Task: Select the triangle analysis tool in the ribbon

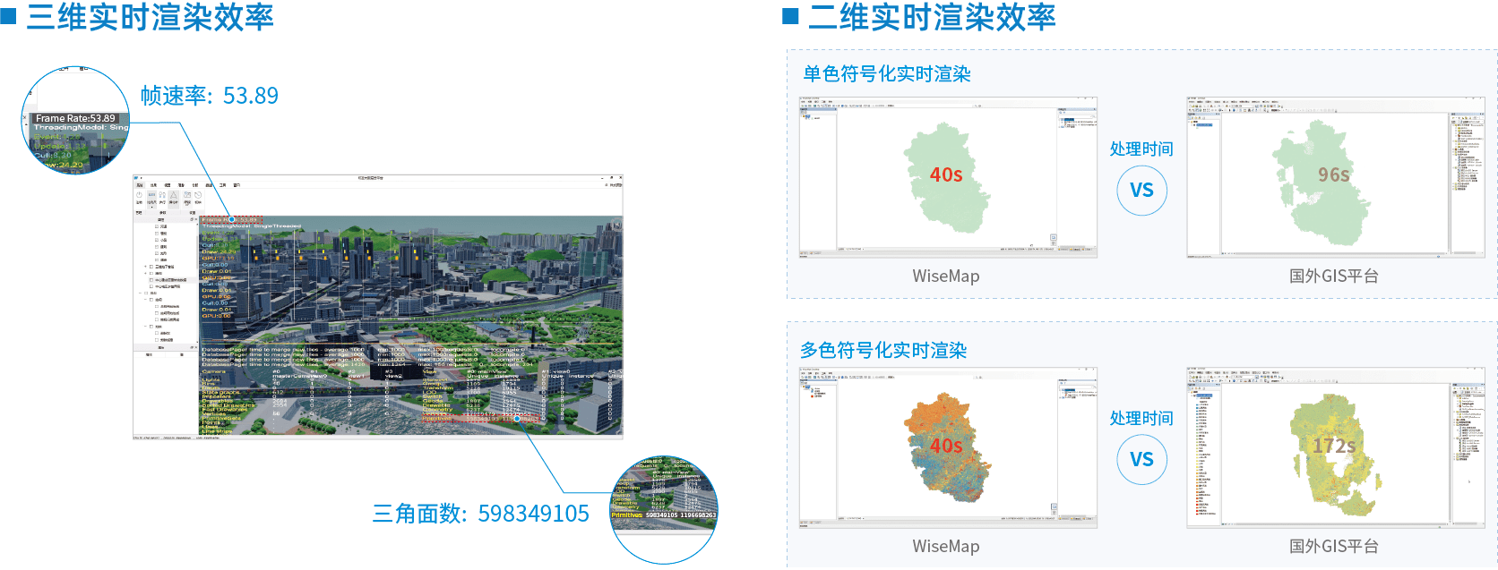Action: point(174,195)
